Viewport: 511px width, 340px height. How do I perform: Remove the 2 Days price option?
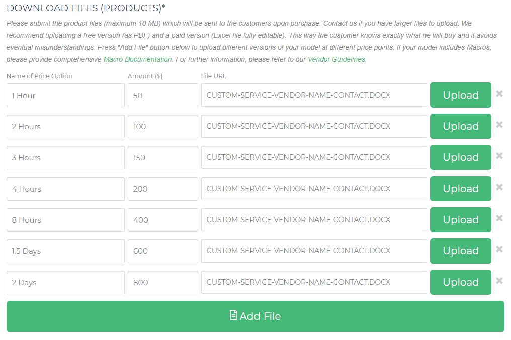499,281
